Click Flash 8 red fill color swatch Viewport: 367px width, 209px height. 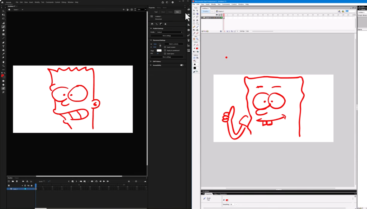(x=197, y=48)
